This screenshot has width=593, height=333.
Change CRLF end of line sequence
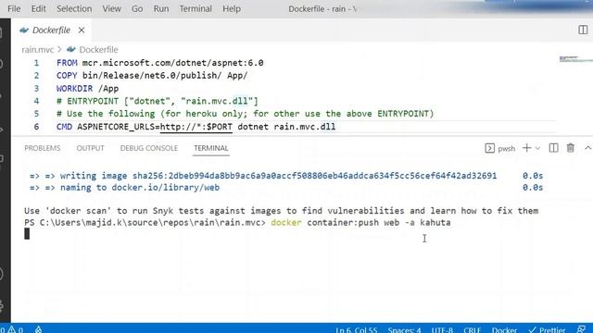tap(472, 329)
